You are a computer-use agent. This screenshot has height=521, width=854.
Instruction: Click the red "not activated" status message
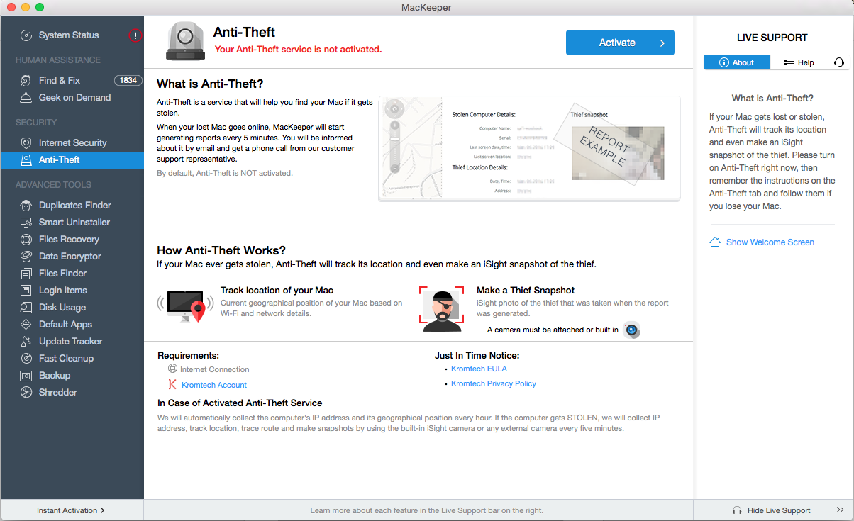(298, 50)
